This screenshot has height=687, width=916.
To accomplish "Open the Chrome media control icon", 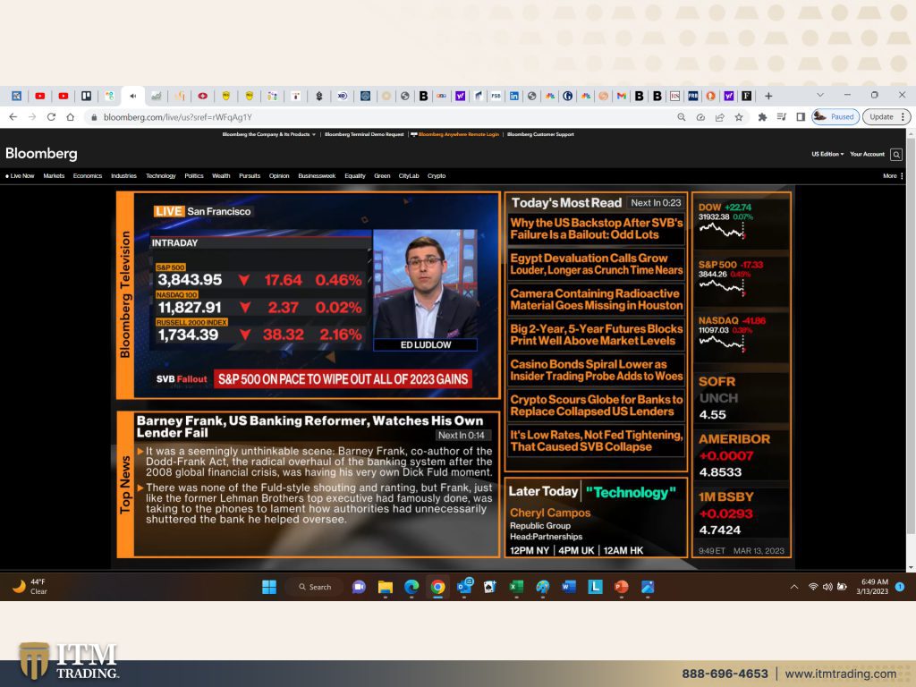I will coord(782,117).
